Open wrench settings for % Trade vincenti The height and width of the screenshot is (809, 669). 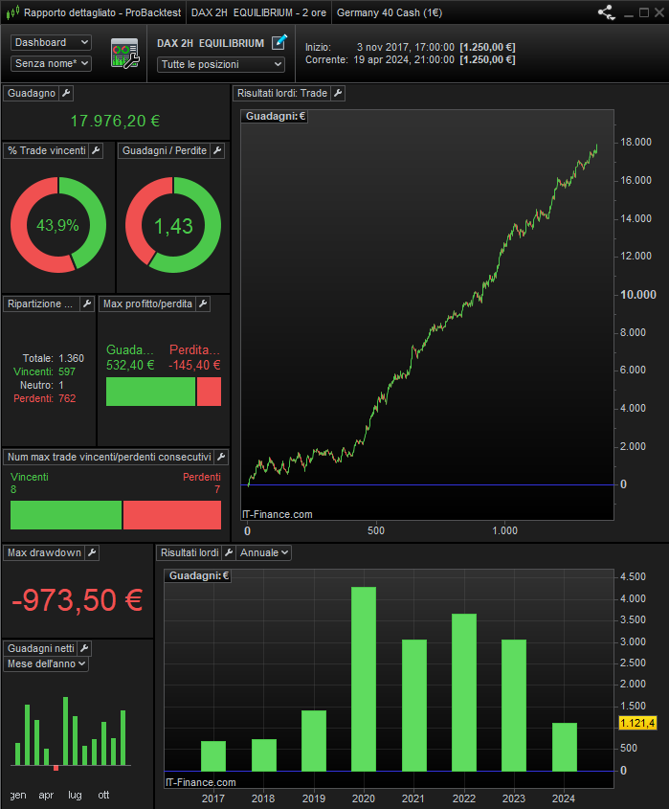point(96,150)
